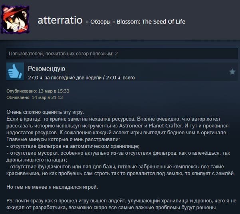Open the Blossom: The Seed Of Life link
240x214 pixels.
click(x=151, y=22)
